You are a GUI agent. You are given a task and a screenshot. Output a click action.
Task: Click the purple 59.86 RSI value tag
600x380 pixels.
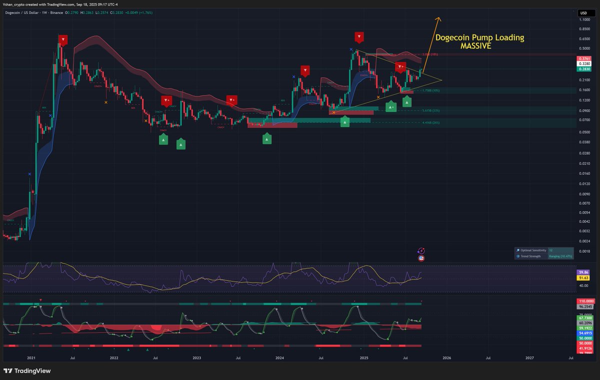(583, 272)
